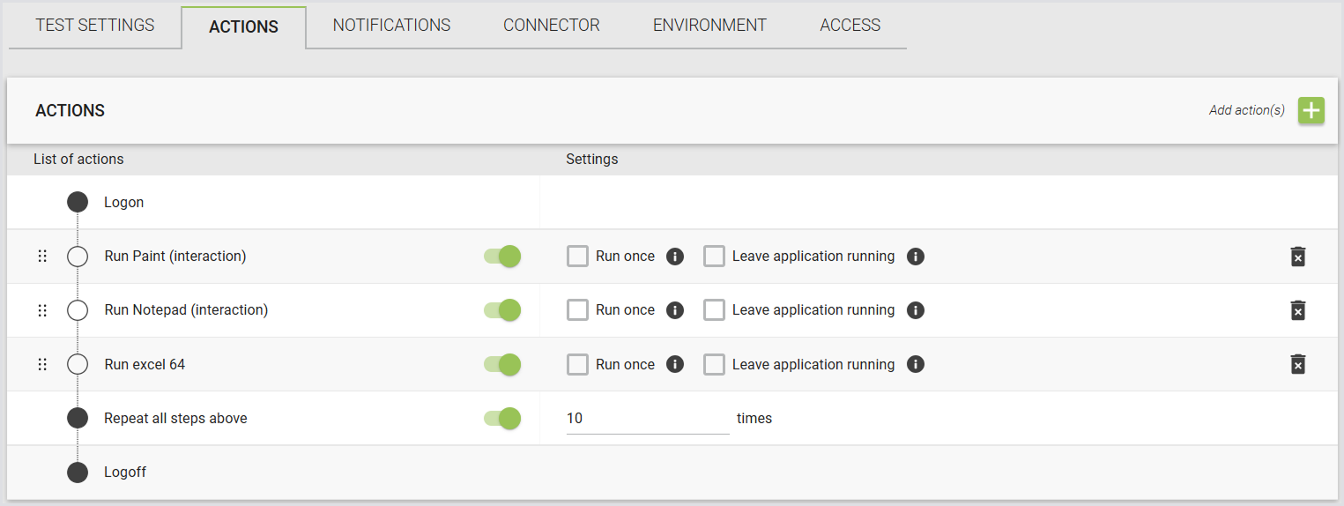Click the Run Paint step circle marker
This screenshot has height=506, width=1344.
point(78,257)
